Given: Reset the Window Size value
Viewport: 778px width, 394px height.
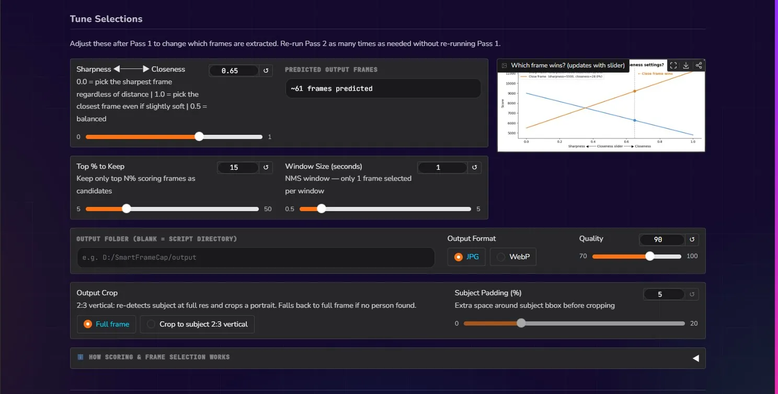Looking at the screenshot, I should [474, 167].
